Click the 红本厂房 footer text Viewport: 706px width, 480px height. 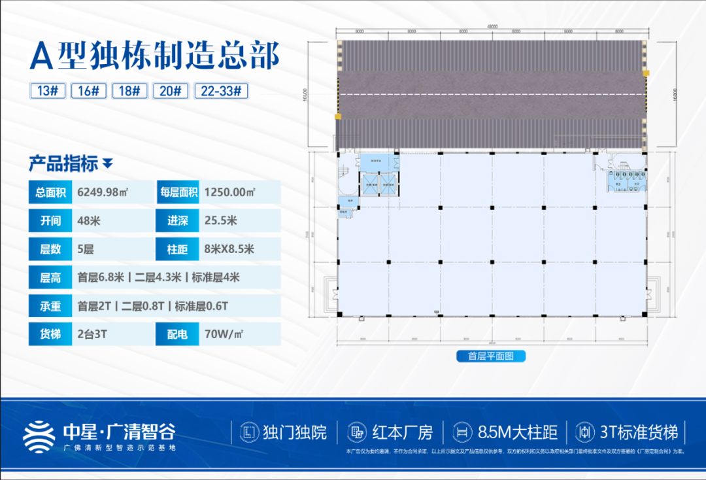click(403, 432)
